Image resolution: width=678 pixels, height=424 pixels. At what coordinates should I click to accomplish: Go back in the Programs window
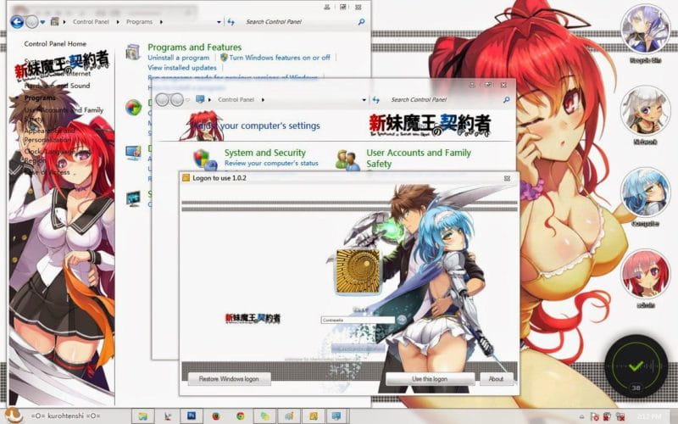[x=17, y=22]
